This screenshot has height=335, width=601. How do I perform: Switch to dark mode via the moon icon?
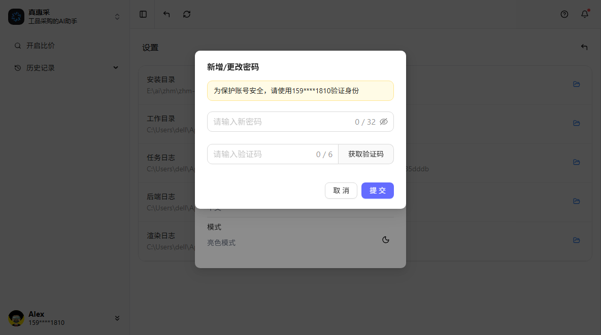point(386,239)
